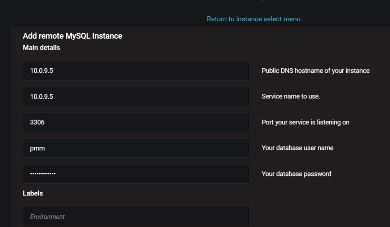390x227 pixels.
Task: Click the 'Port your service is listening on' text
Action: point(305,122)
